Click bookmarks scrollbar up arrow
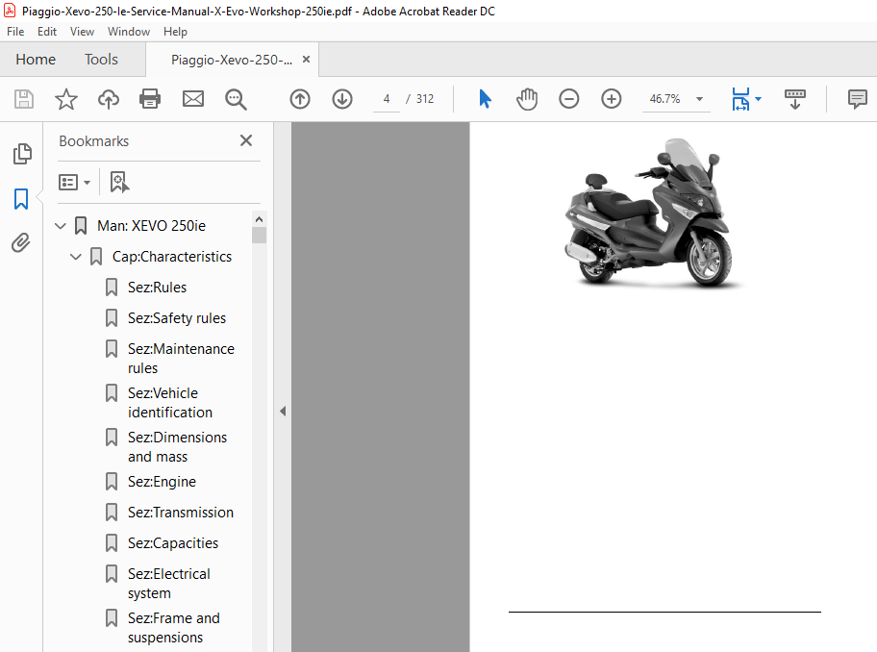Viewport: 877px width, 652px height. 259,218
